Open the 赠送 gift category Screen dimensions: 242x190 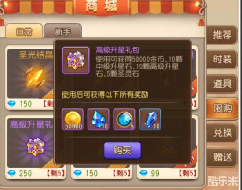click(222, 157)
